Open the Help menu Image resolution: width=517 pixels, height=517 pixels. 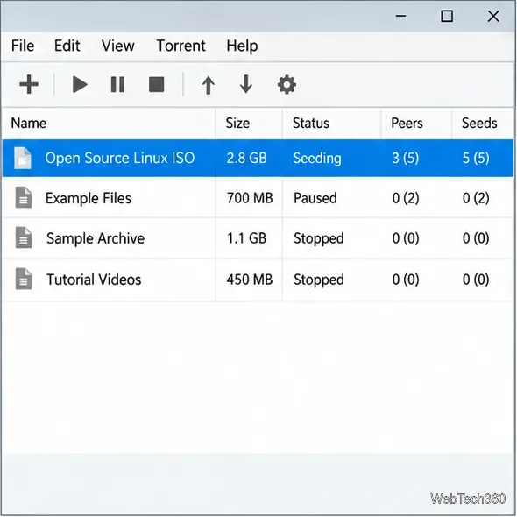(x=242, y=46)
